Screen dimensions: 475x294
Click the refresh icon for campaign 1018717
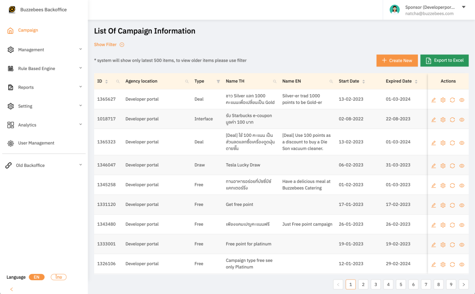(x=452, y=119)
